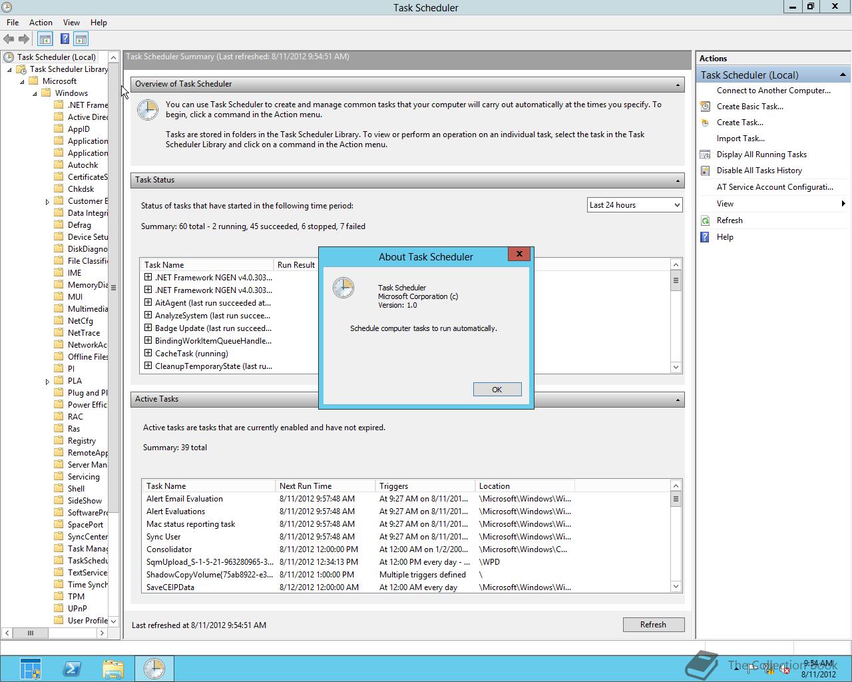Viewport: 852px width, 682px height.
Task: Collapse the Task Scheduler (Local) actions group
Action: pyautogui.click(x=843, y=75)
